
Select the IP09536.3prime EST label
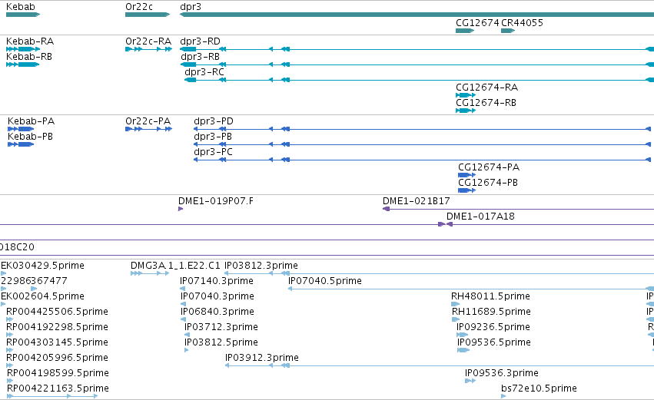(502, 374)
